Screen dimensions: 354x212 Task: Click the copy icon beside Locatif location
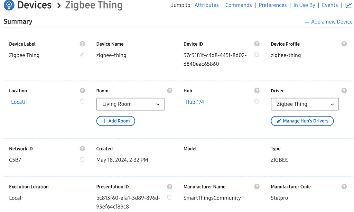(82, 101)
